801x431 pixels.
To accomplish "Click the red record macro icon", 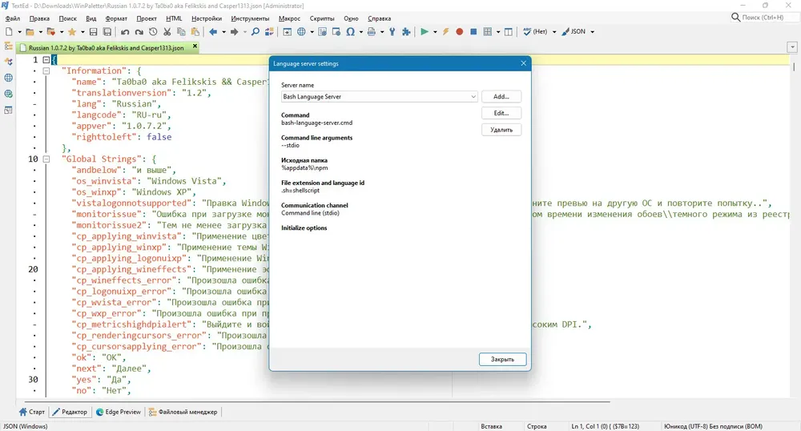I will click(x=459, y=32).
